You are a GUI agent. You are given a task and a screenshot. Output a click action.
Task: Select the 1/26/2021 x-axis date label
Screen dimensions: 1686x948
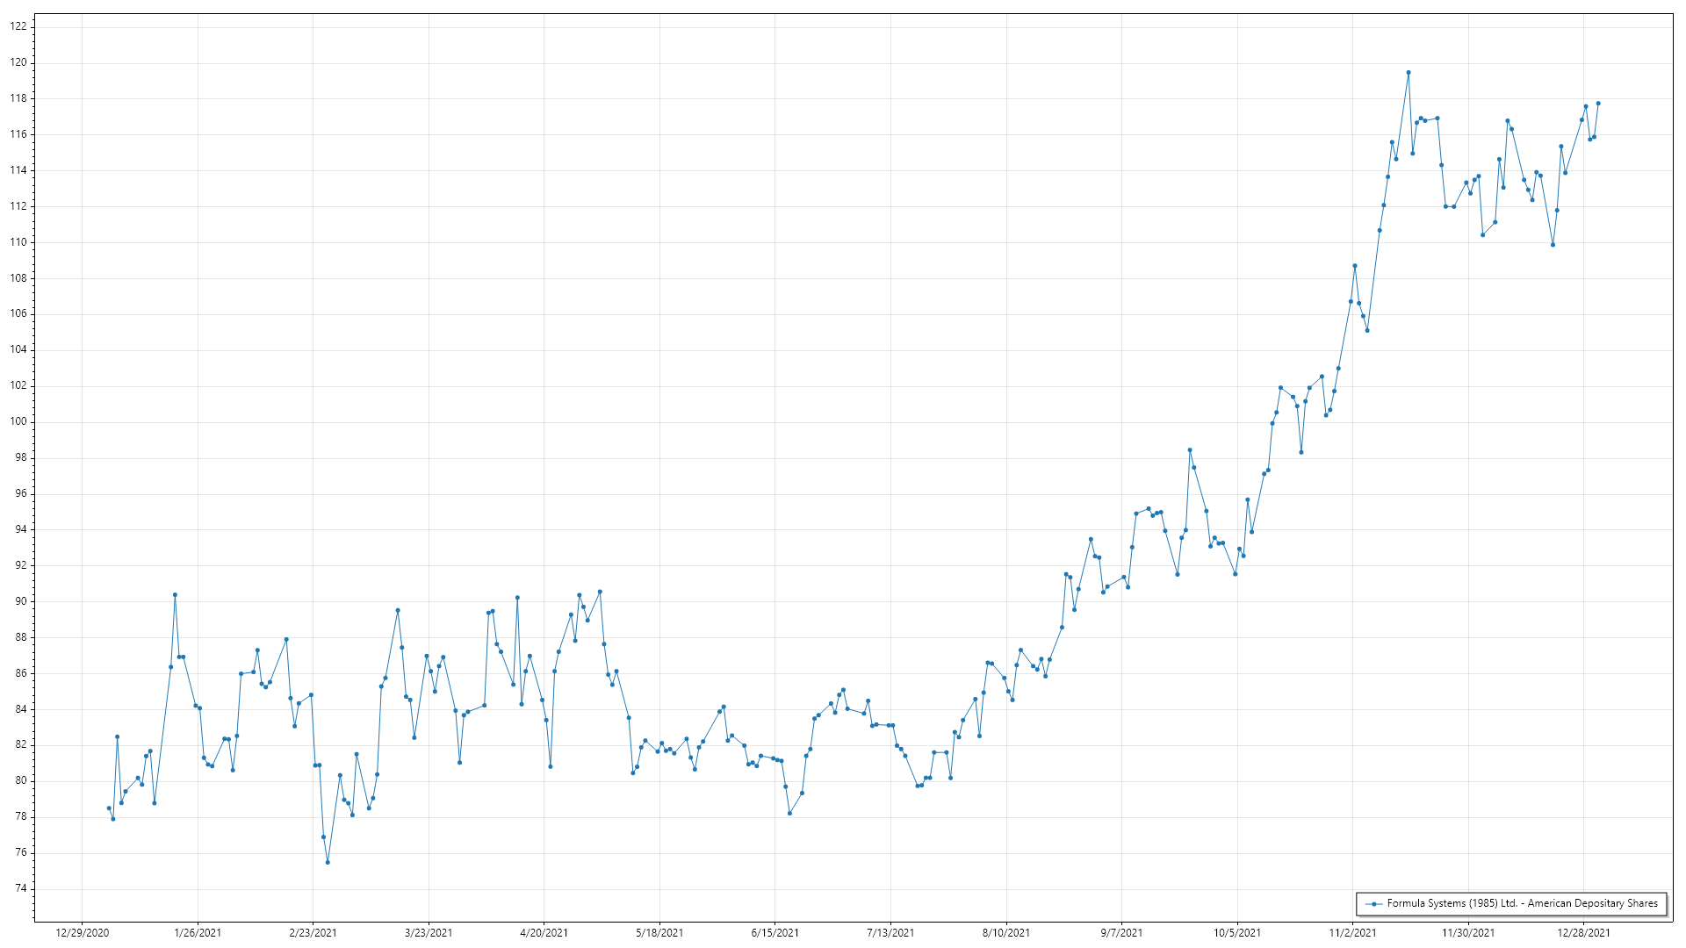pyautogui.click(x=198, y=932)
